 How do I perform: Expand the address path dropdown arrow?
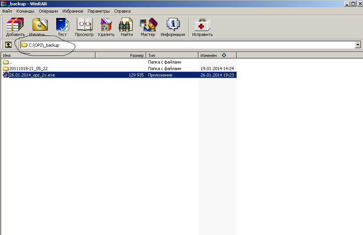[x=358, y=45]
